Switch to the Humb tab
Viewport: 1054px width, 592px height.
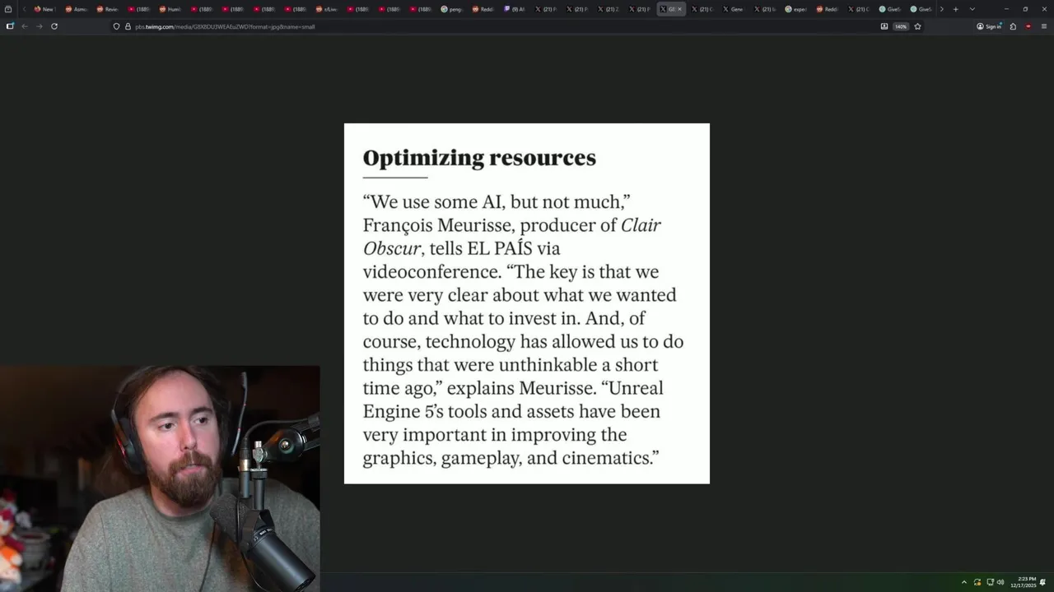tap(170, 9)
